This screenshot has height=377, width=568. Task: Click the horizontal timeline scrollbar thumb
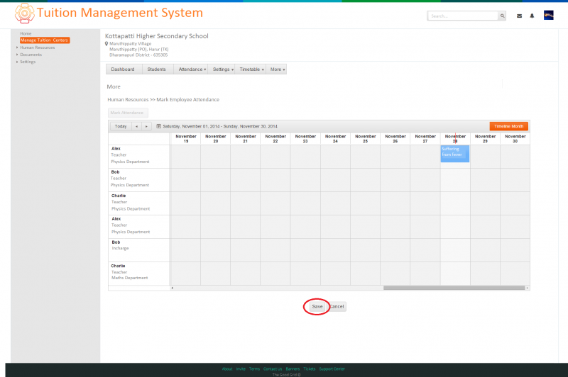[x=454, y=288]
